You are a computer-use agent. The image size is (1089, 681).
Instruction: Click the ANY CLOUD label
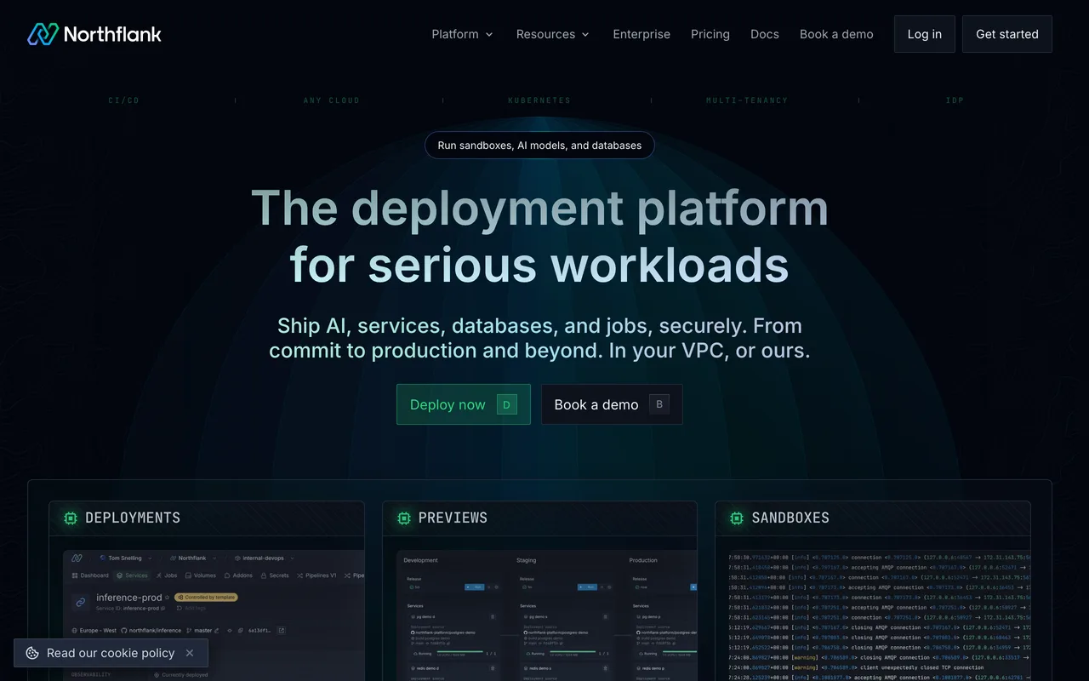(x=332, y=100)
